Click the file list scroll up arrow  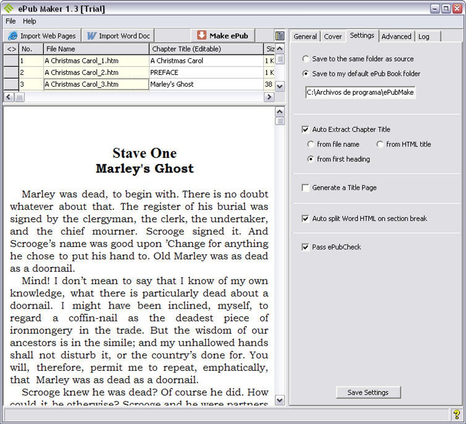coord(280,48)
